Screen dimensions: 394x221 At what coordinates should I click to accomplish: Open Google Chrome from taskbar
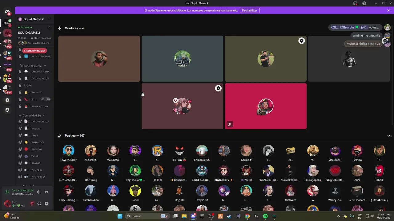pos(247,216)
